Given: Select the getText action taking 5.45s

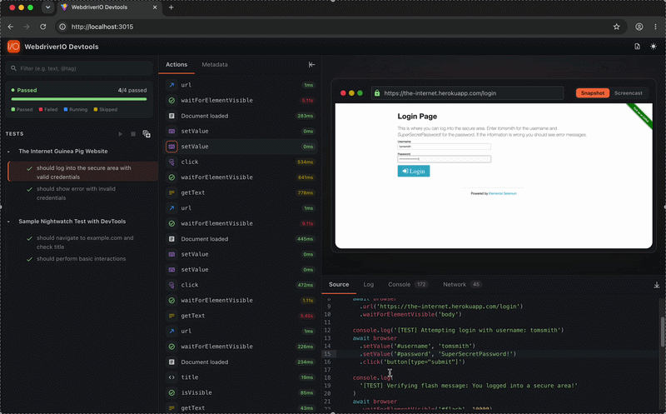Looking at the screenshot, I should [240, 316].
